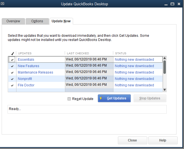Click the File Doctor update link

(26, 85)
